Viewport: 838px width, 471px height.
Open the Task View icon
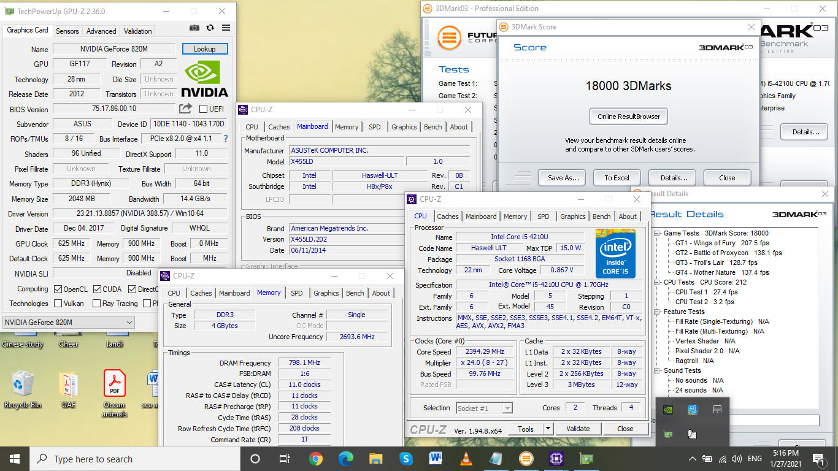coord(284,459)
